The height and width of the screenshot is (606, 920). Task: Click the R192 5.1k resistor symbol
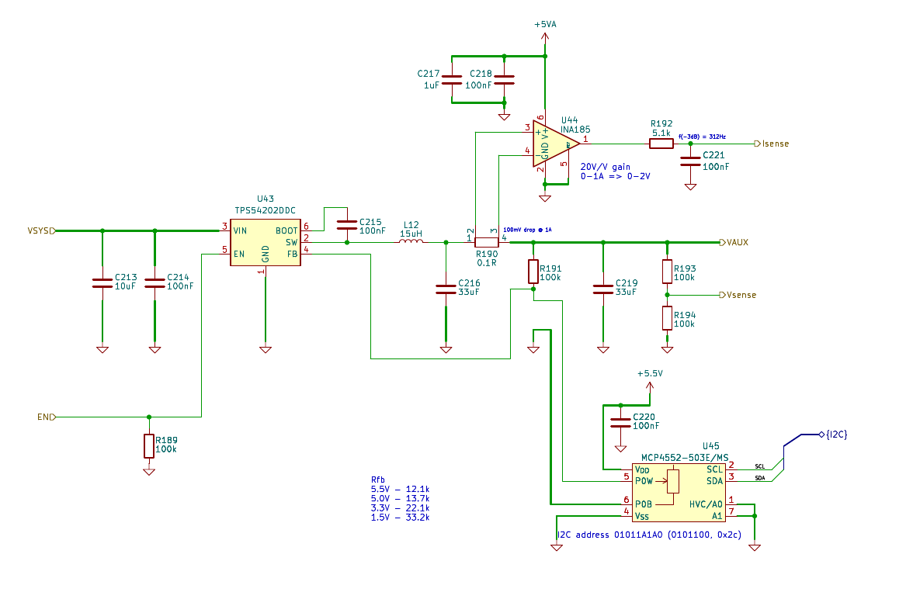(x=661, y=144)
